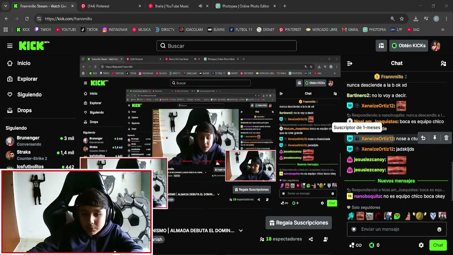Send message with the green Chat button
The image size is (453, 255).
[438, 245]
